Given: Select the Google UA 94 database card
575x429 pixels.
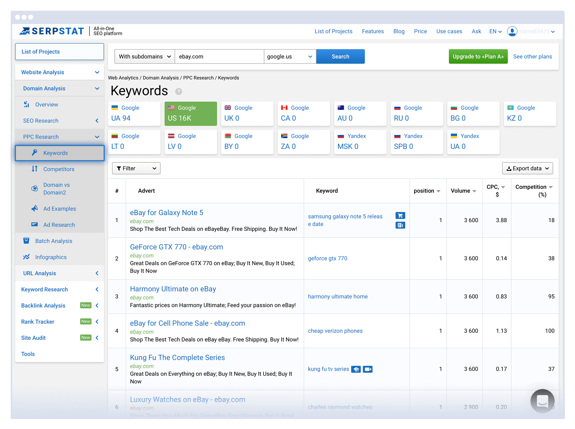Looking at the screenshot, I should [x=134, y=114].
